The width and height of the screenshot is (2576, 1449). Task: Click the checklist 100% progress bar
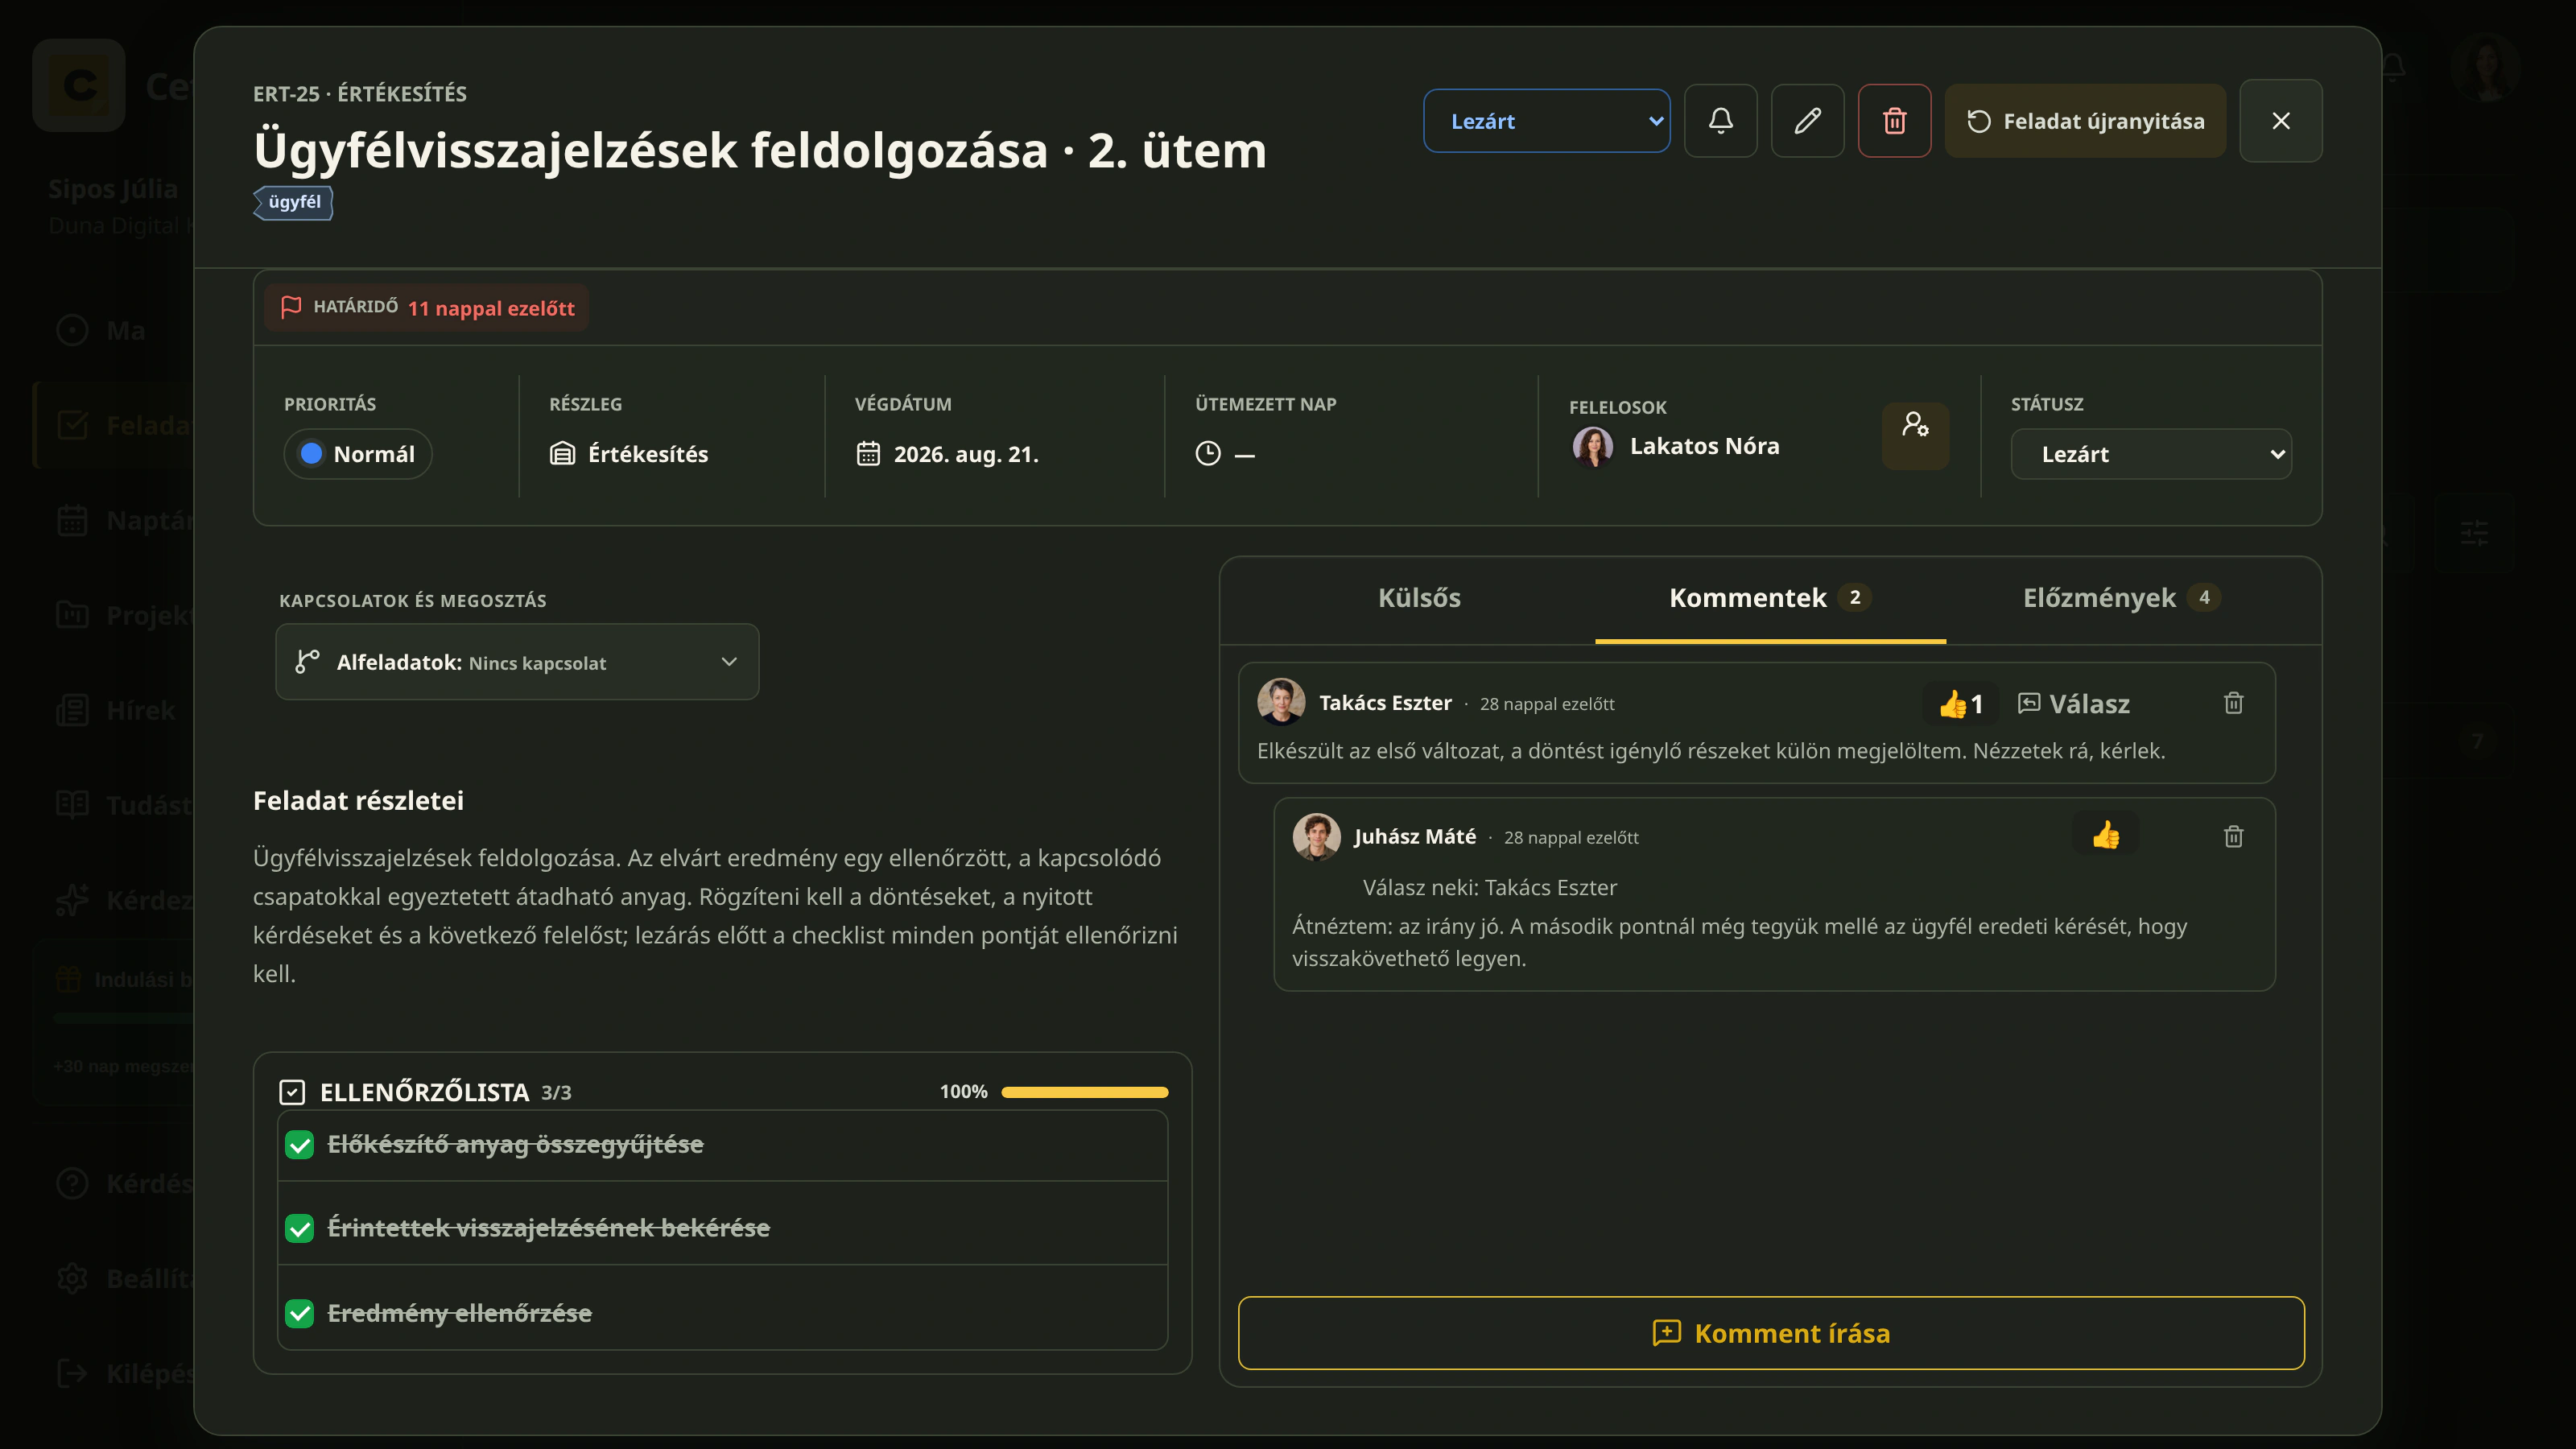pos(1085,1092)
